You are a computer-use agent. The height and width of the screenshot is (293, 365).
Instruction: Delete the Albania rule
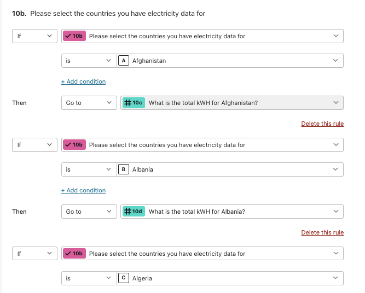[322, 232]
